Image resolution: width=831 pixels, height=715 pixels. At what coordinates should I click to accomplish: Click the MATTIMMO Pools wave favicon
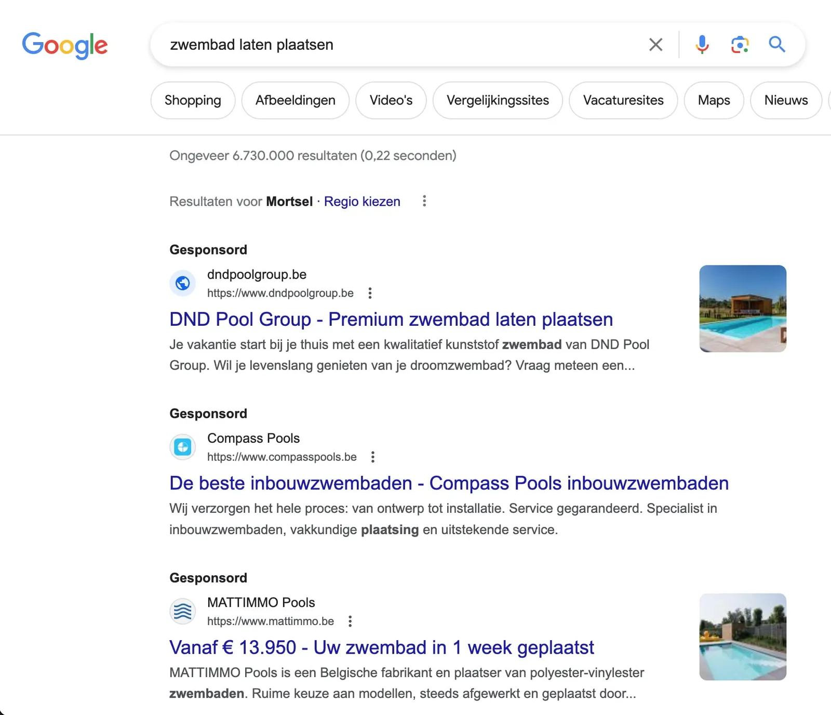coord(183,611)
